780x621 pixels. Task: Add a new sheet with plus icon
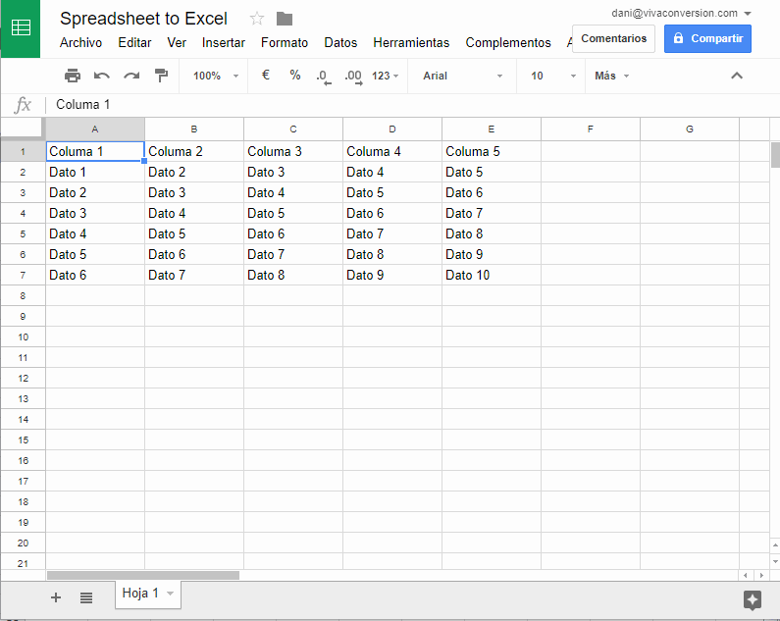56,597
